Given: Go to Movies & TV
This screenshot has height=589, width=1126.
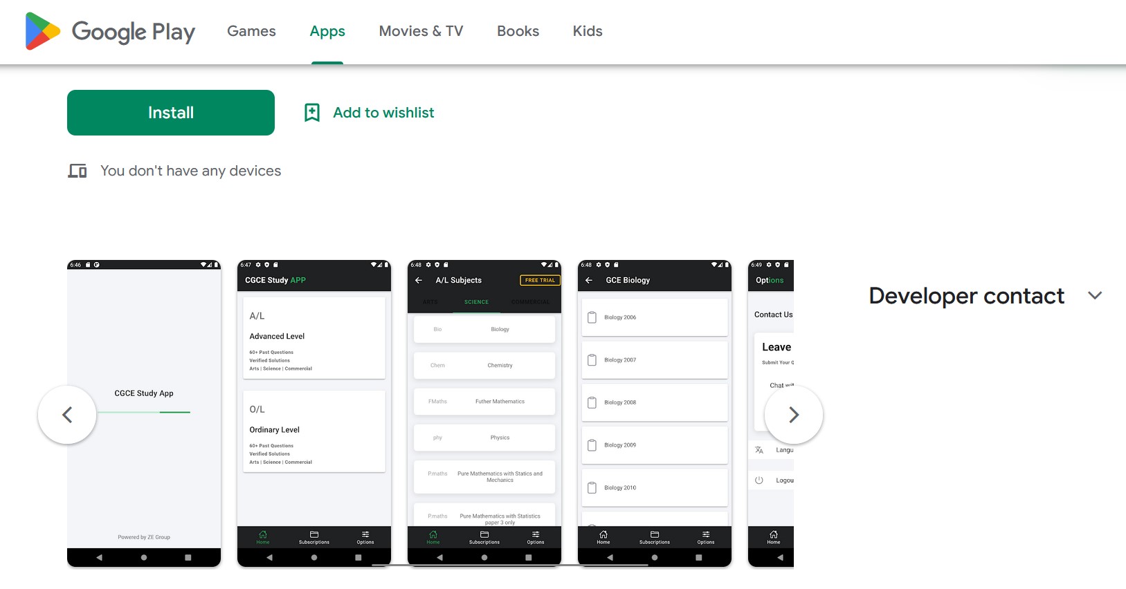Looking at the screenshot, I should [421, 31].
